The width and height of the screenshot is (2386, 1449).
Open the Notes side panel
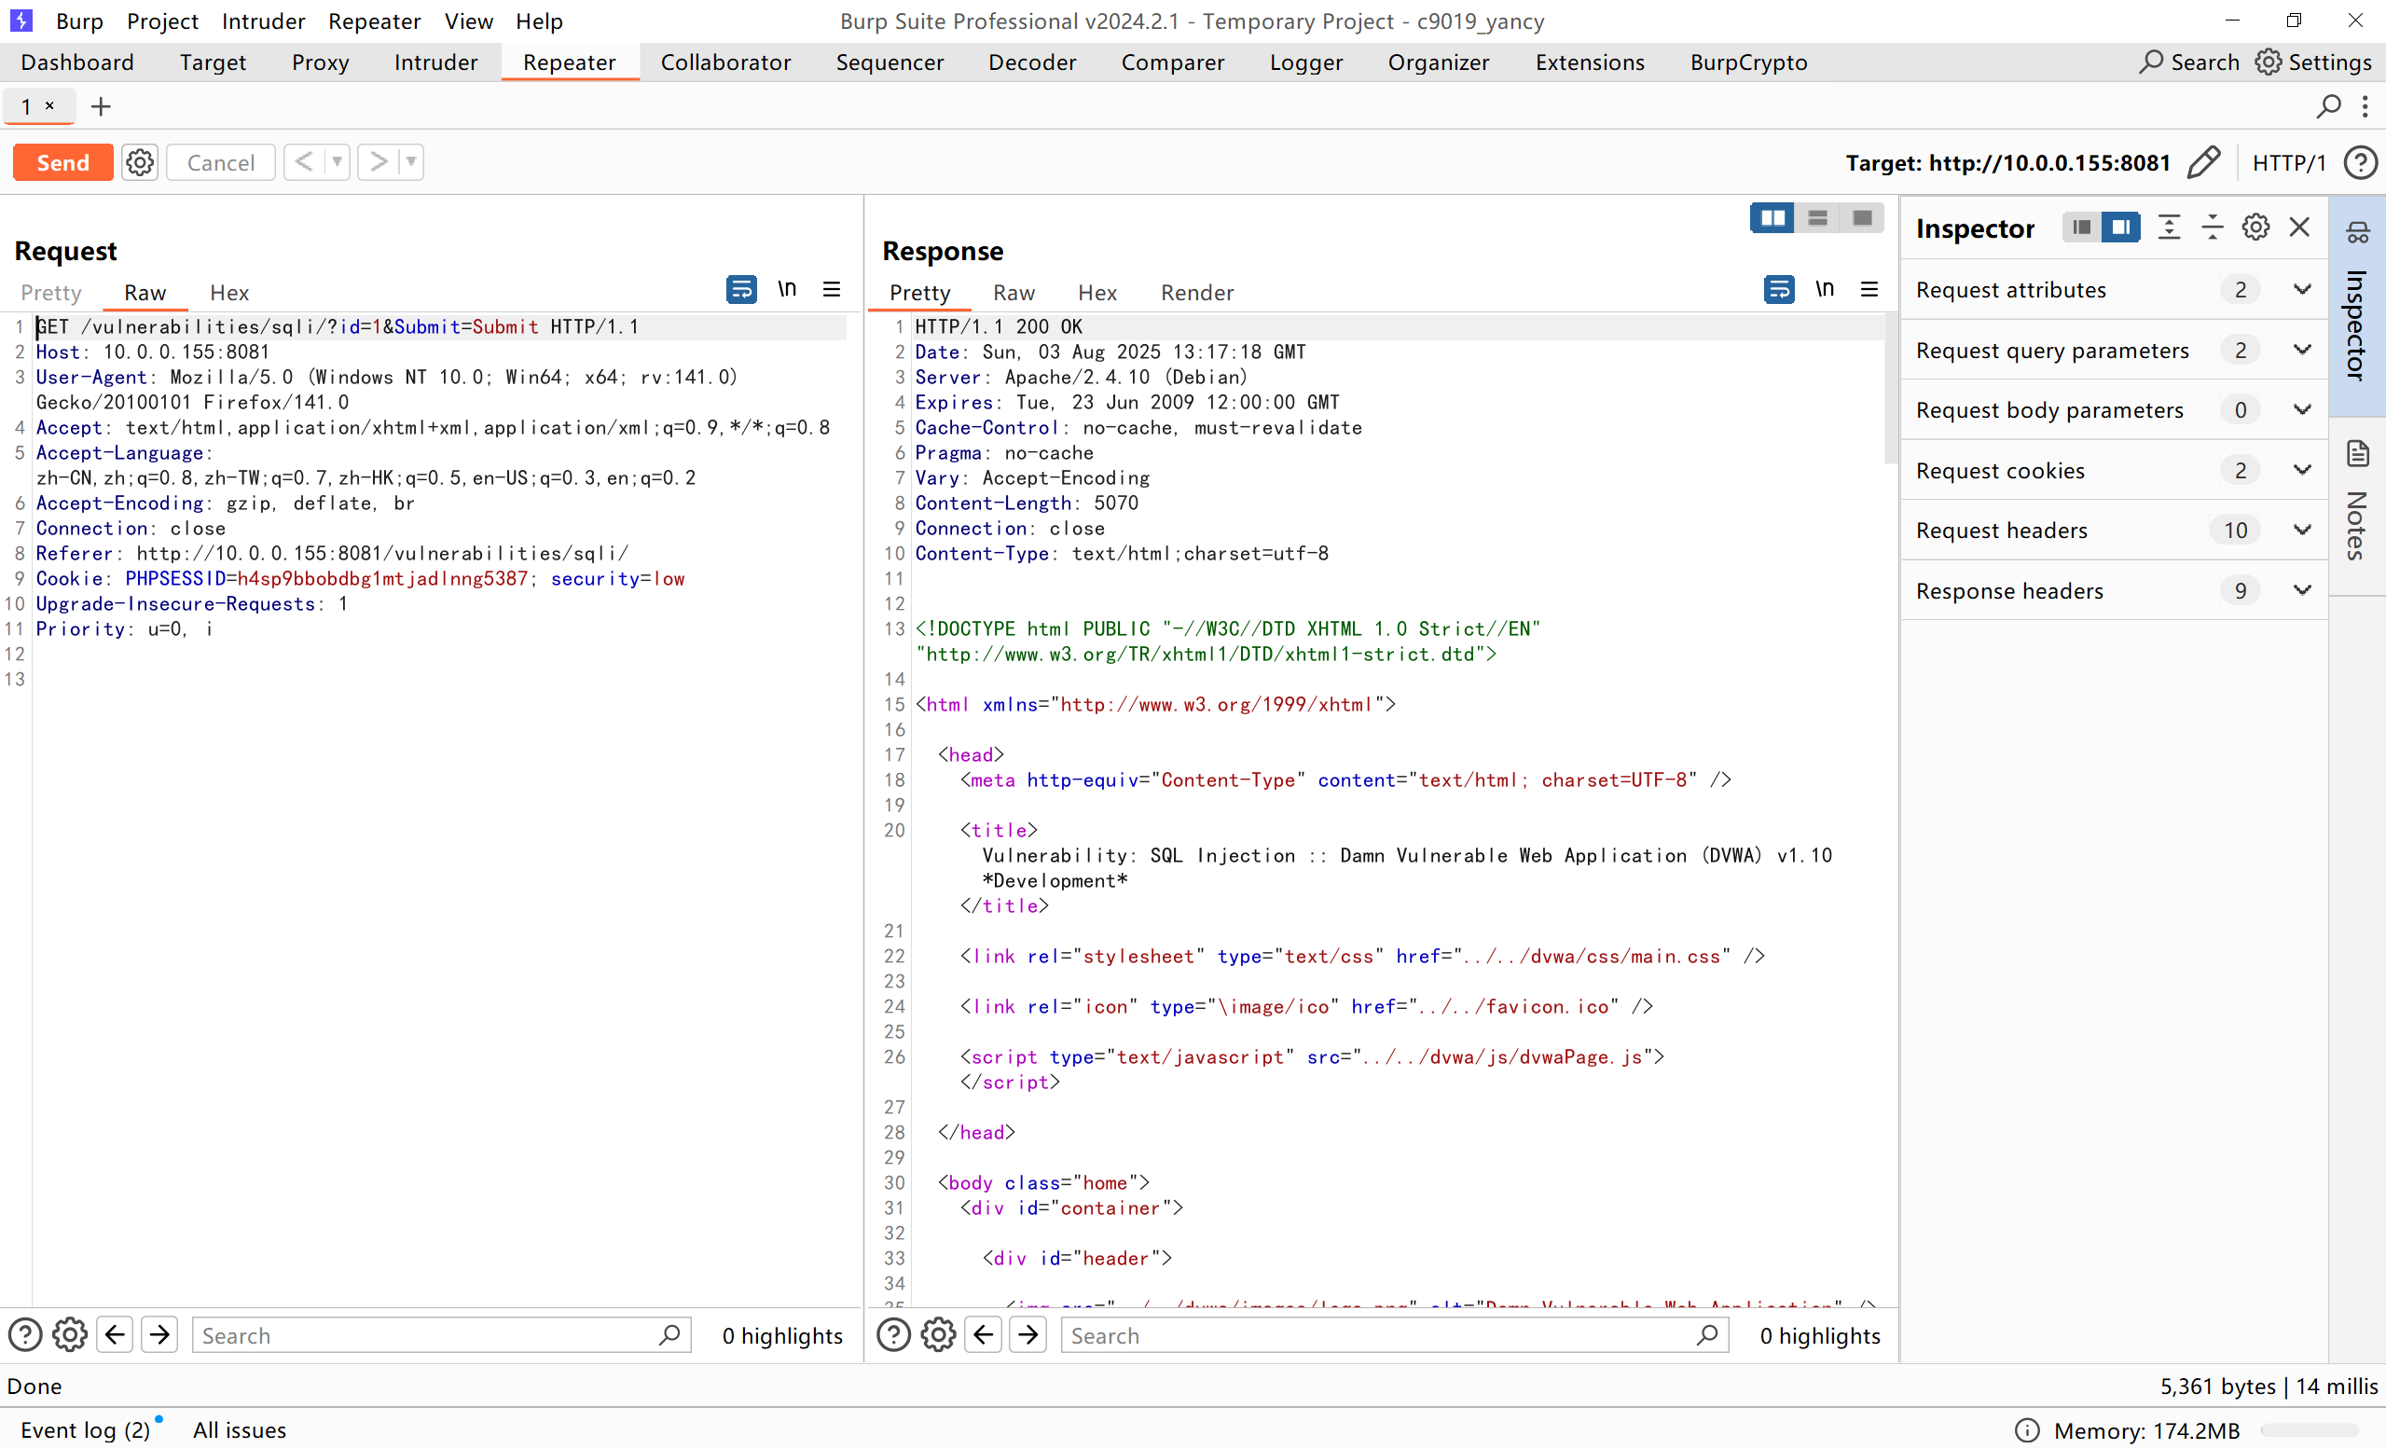(x=2357, y=504)
